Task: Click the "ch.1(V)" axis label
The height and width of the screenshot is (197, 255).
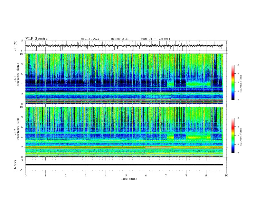Action: click(15, 46)
